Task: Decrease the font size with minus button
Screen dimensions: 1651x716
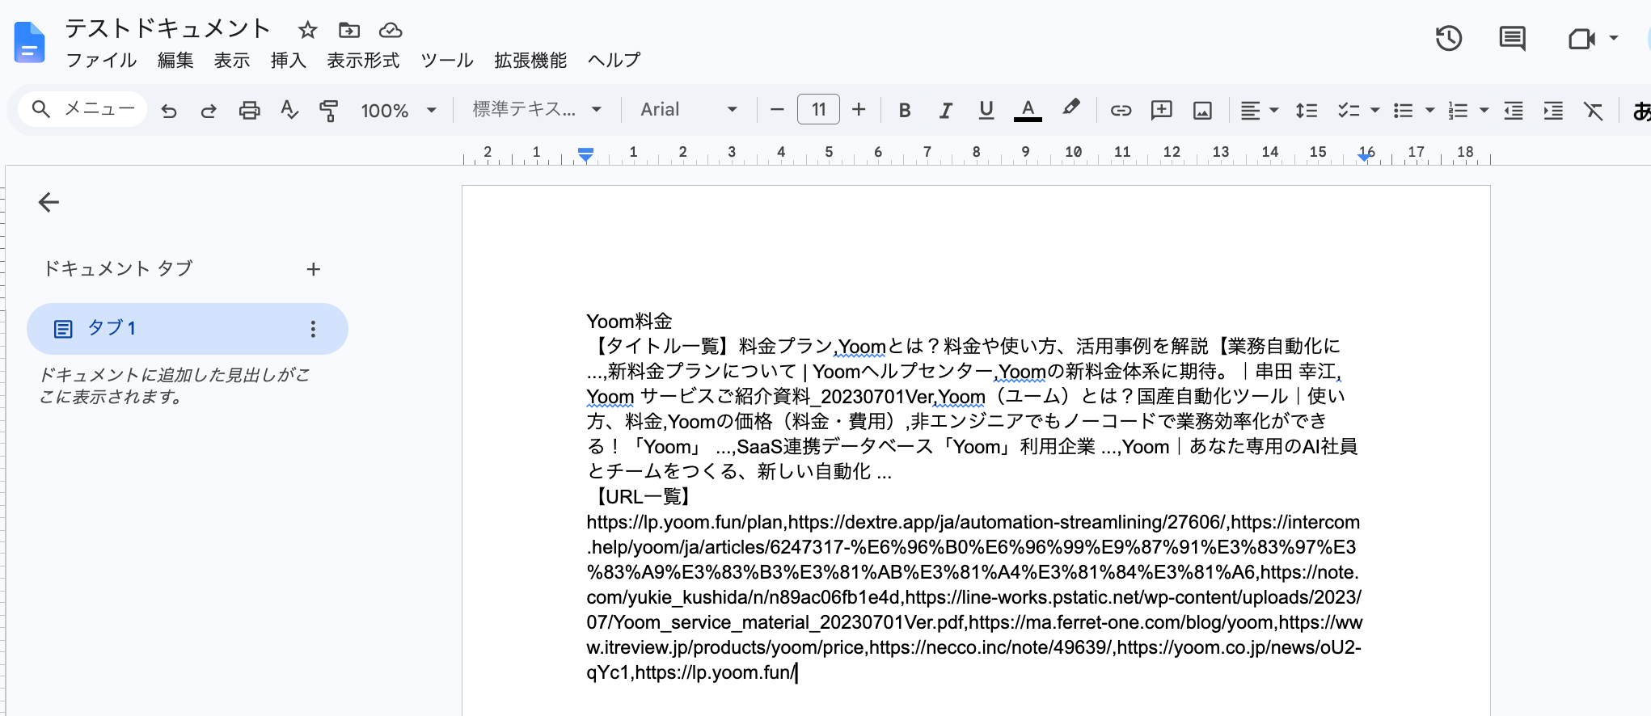Action: [777, 109]
